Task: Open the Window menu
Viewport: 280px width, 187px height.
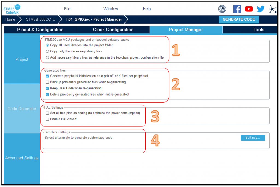Action: point(110,9)
